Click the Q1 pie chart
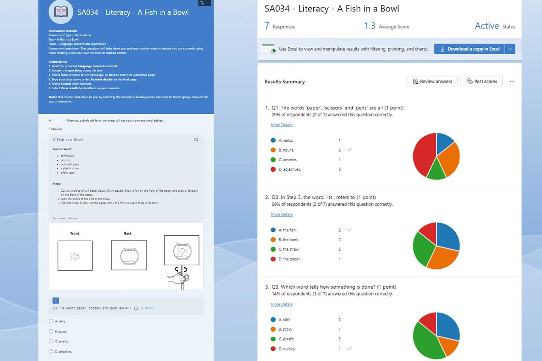This screenshot has height=361, width=542. 436,156
